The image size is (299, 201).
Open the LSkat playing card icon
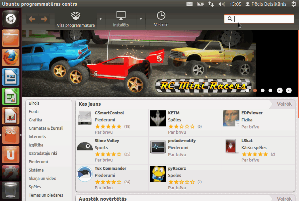pyautogui.click(x=231, y=146)
